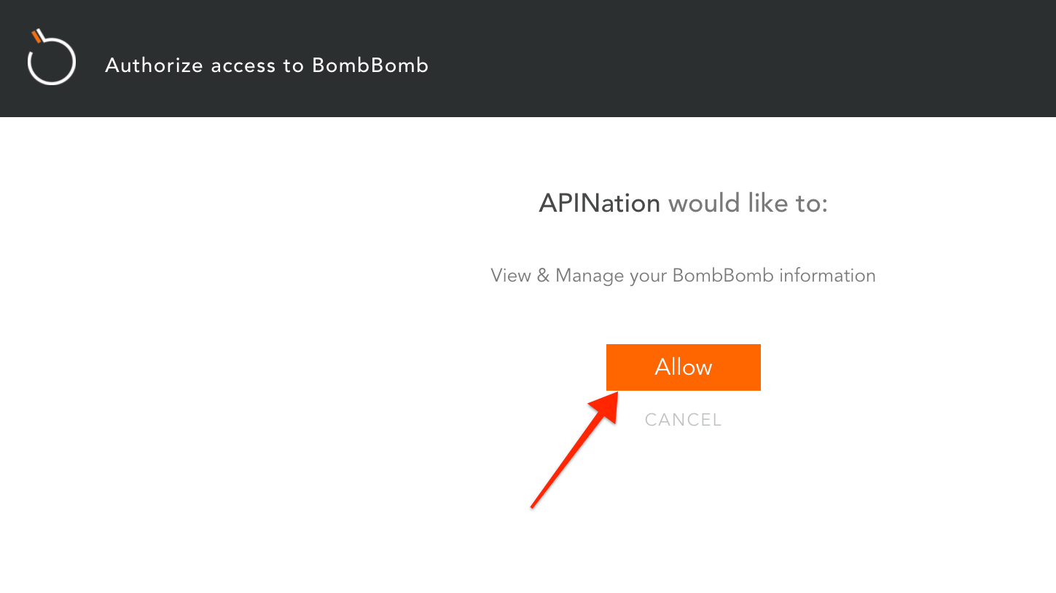Click the word 'BombBomb' in the header

[370, 65]
